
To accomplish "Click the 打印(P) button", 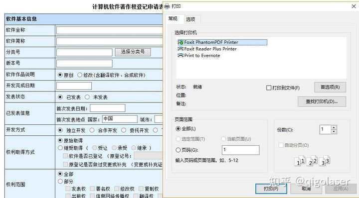I will tap(271, 189).
